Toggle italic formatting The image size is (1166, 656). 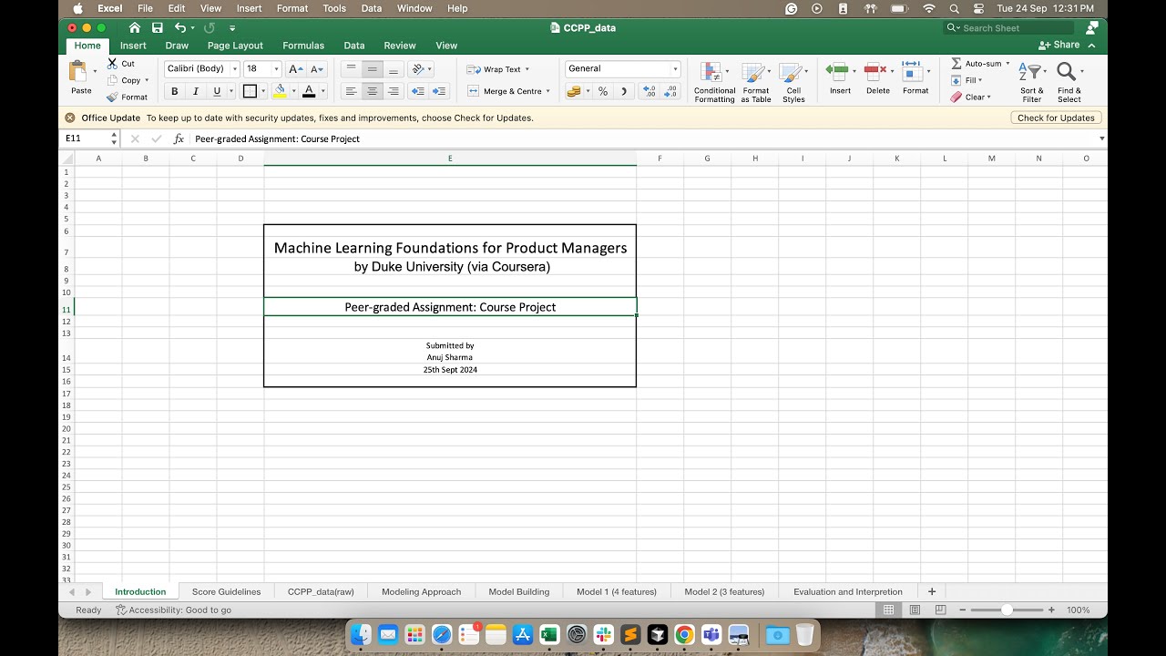[x=195, y=91]
